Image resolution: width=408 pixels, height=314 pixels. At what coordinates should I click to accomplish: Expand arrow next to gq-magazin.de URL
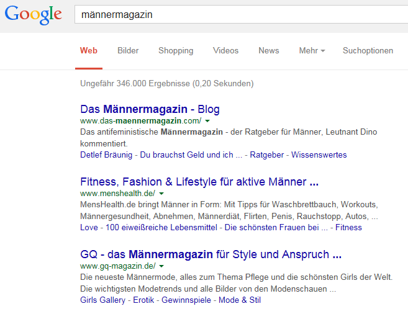(x=161, y=266)
